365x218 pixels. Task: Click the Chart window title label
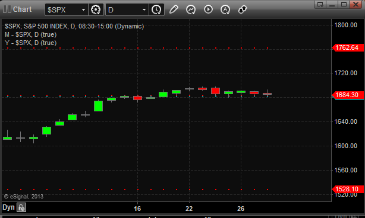coord(22,9)
